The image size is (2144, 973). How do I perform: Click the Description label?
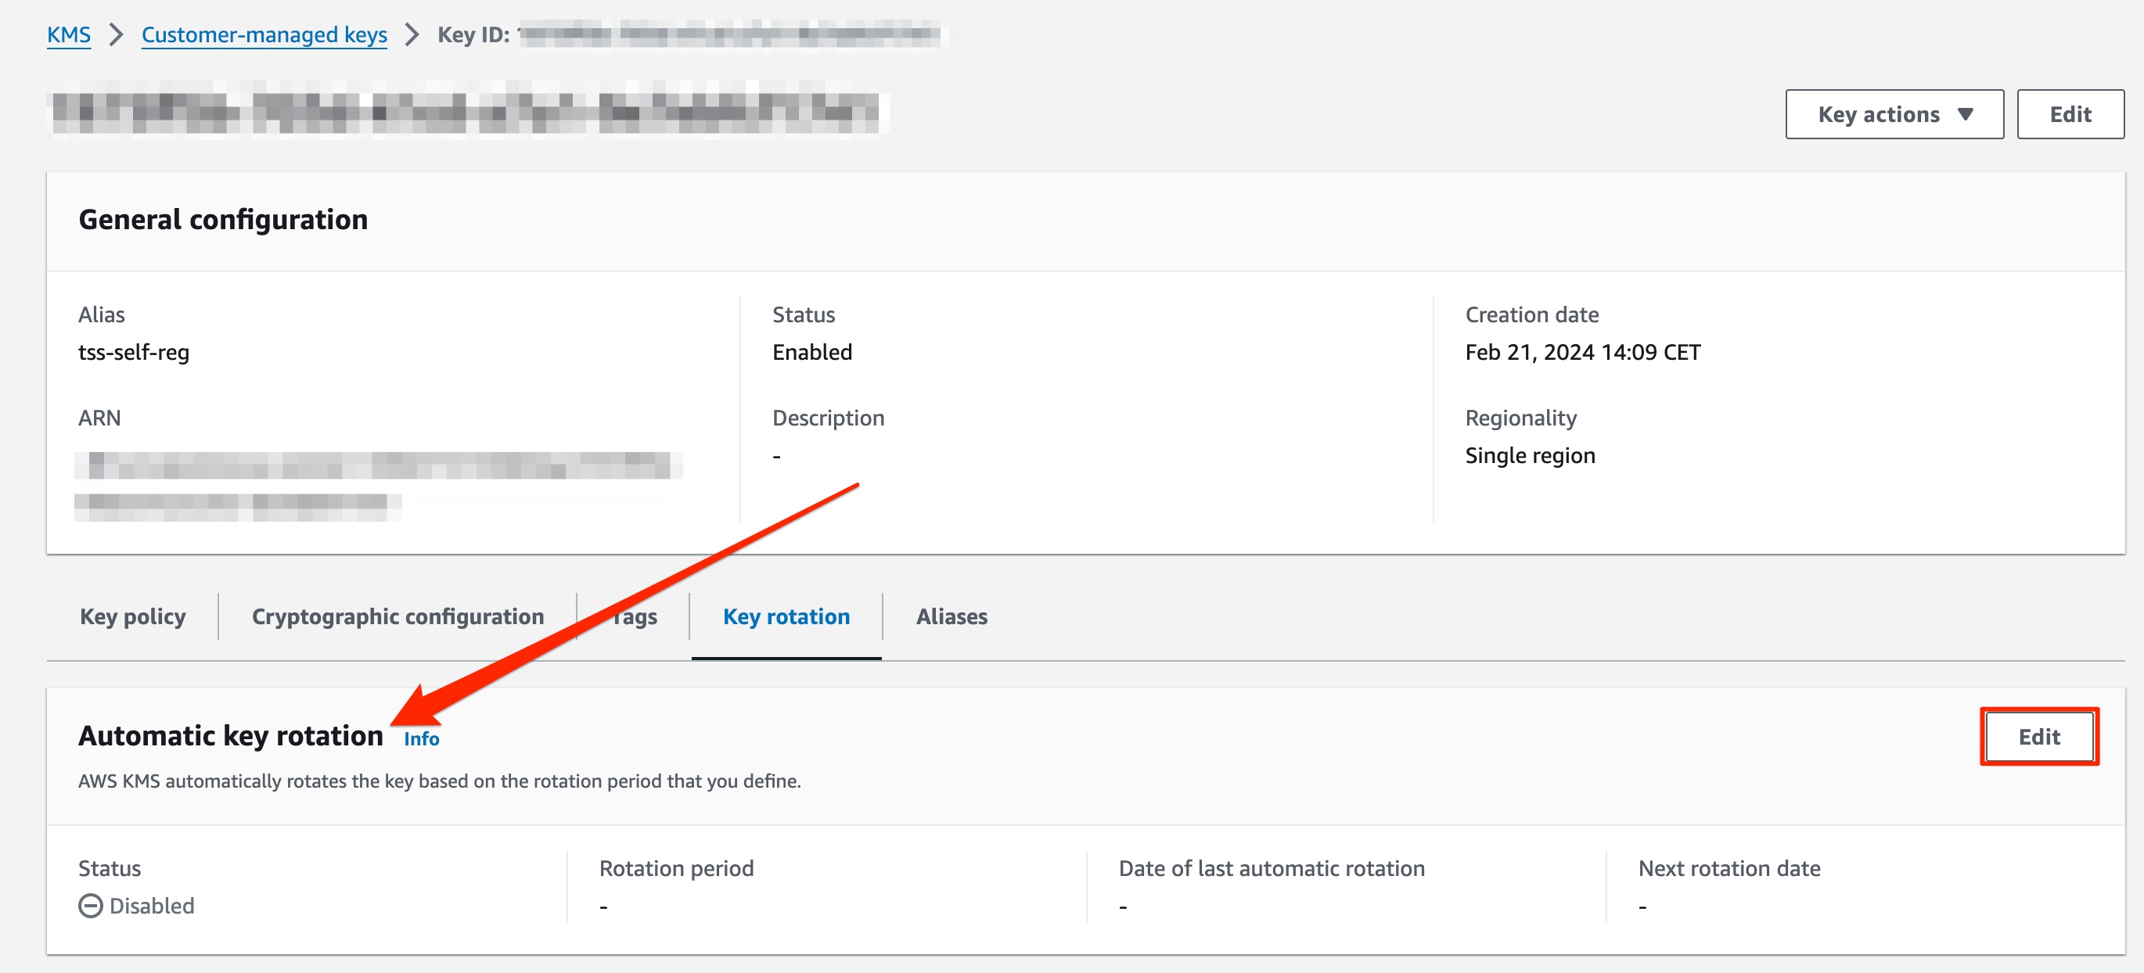(828, 418)
